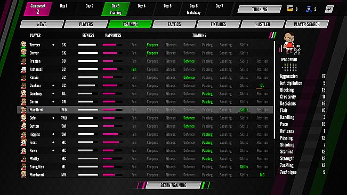
Task: Click Whitby player avatar icon
Action: pos(23,159)
